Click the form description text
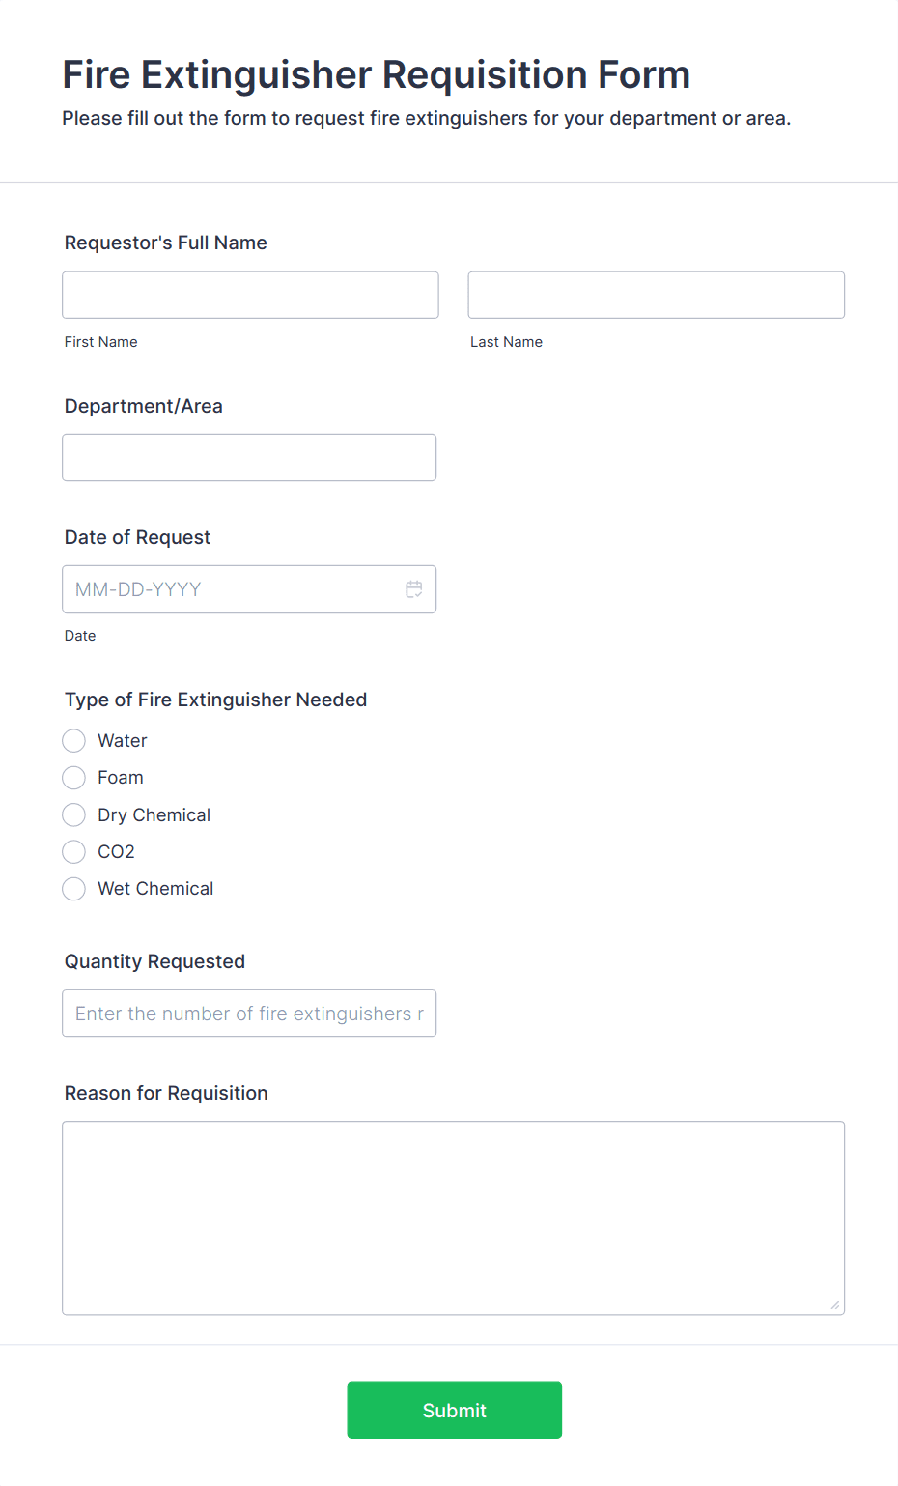This screenshot has height=1486, width=898. (426, 118)
